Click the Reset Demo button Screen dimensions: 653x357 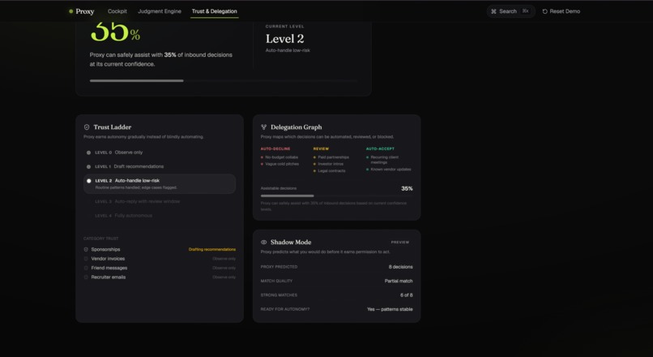tap(561, 11)
